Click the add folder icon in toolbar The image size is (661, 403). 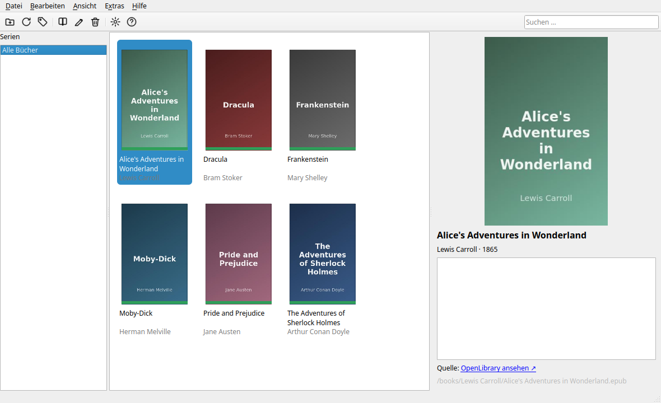(10, 22)
